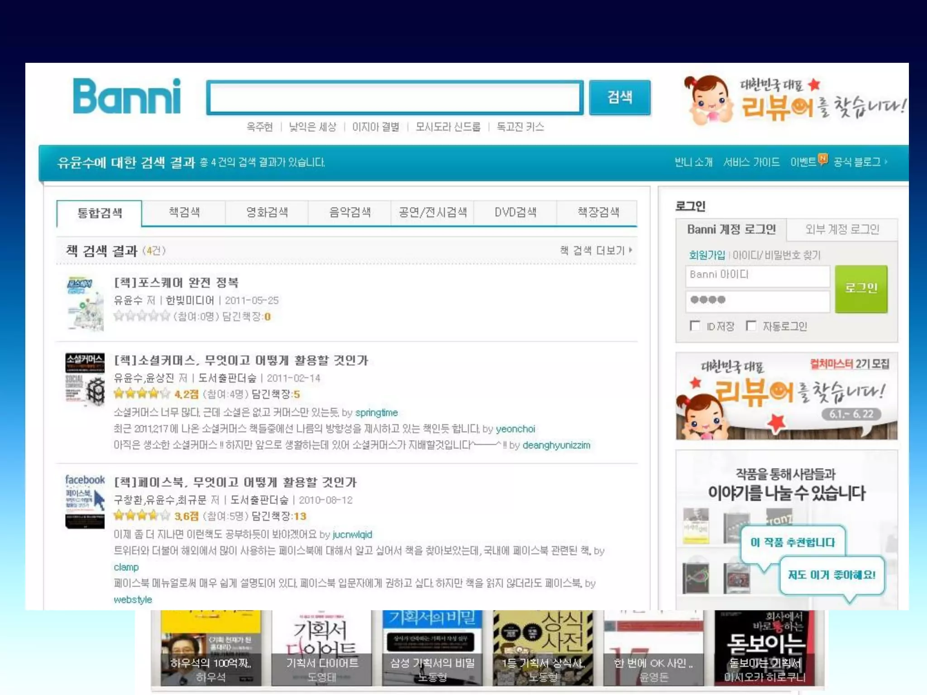Click 컬처마스터 2기 모집 reviewer banner
The image size is (927, 695).
pyautogui.click(x=786, y=396)
